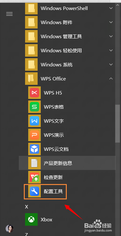Select the Windows 轻松使用 label

(x=61, y=51)
